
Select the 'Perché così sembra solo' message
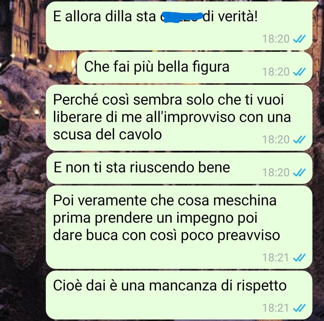click(x=179, y=118)
